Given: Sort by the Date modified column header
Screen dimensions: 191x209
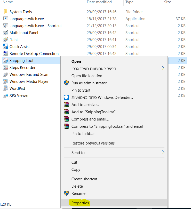Looking at the screenshot, I should tap(99, 2).
